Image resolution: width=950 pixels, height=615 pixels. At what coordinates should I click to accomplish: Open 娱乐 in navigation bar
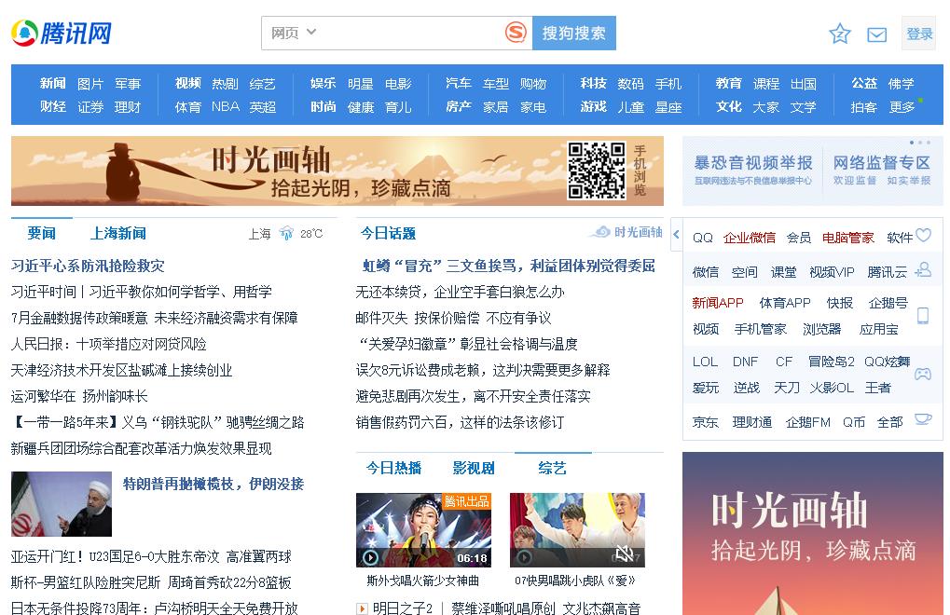[323, 83]
